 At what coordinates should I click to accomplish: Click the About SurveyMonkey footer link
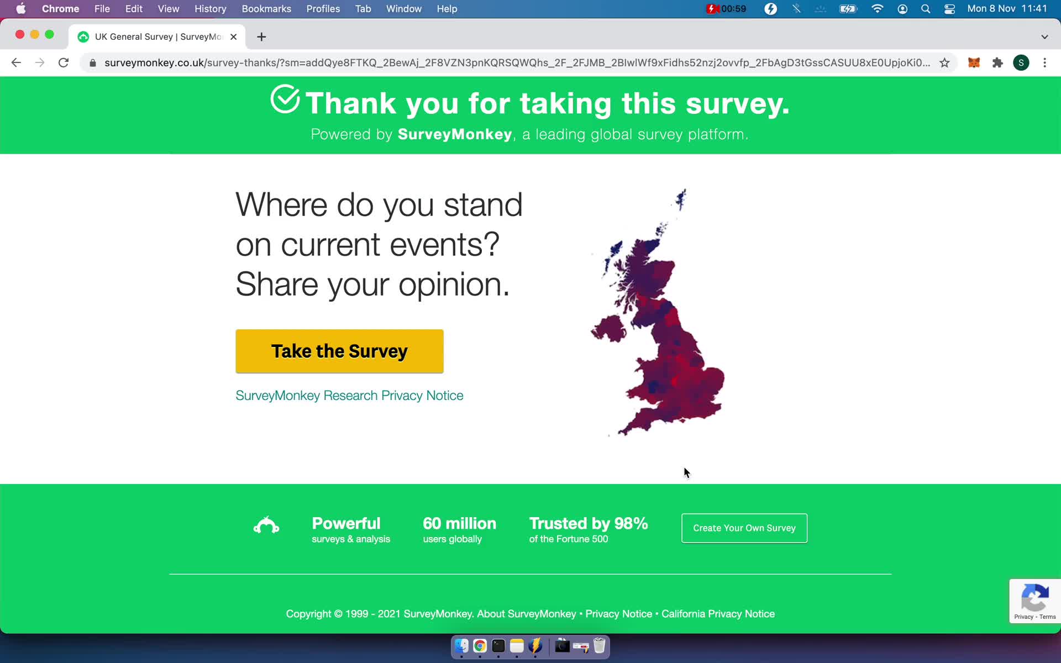pyautogui.click(x=526, y=613)
